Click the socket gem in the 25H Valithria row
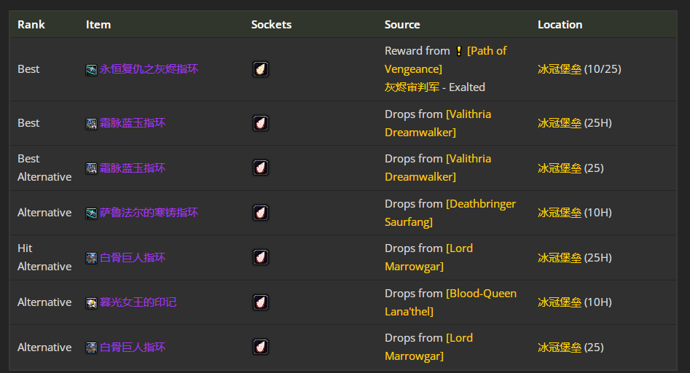The image size is (690, 373). tap(261, 123)
